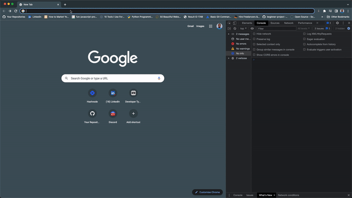Open the Chrome Extensions puzzle icon

[x=324, y=11]
